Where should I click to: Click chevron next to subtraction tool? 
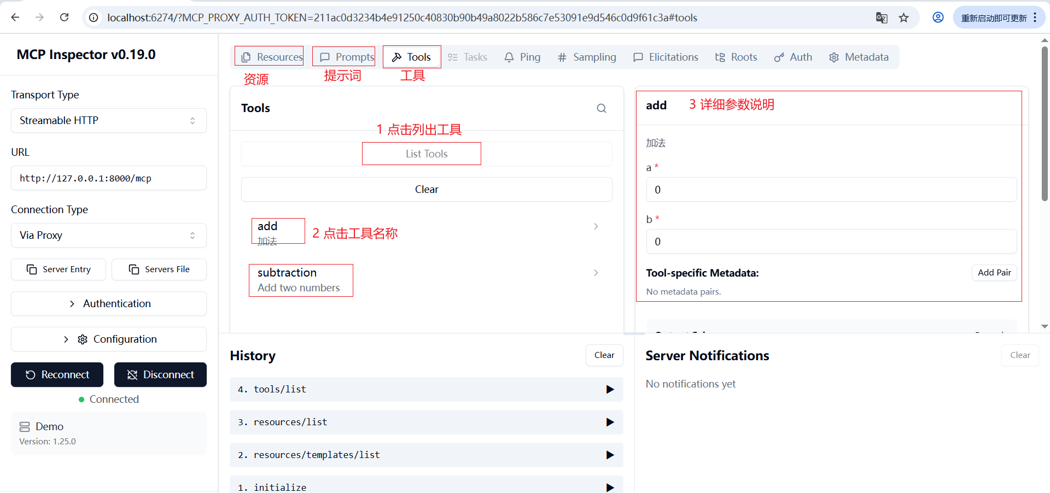(596, 273)
